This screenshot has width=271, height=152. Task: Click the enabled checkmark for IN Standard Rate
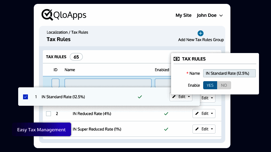140,97
